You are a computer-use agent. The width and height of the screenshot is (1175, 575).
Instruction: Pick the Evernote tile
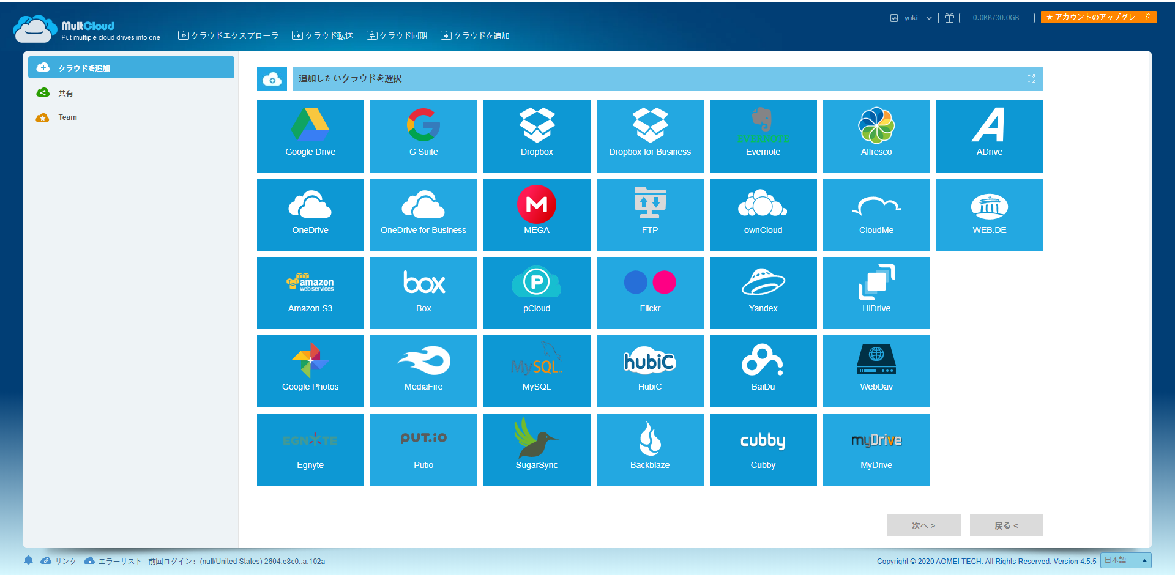(763, 136)
